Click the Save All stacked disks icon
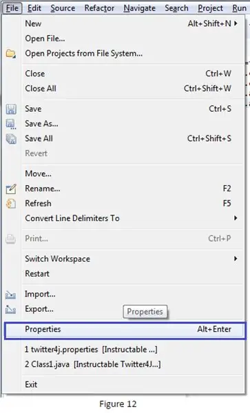The width and height of the screenshot is (250, 413). click(11, 139)
